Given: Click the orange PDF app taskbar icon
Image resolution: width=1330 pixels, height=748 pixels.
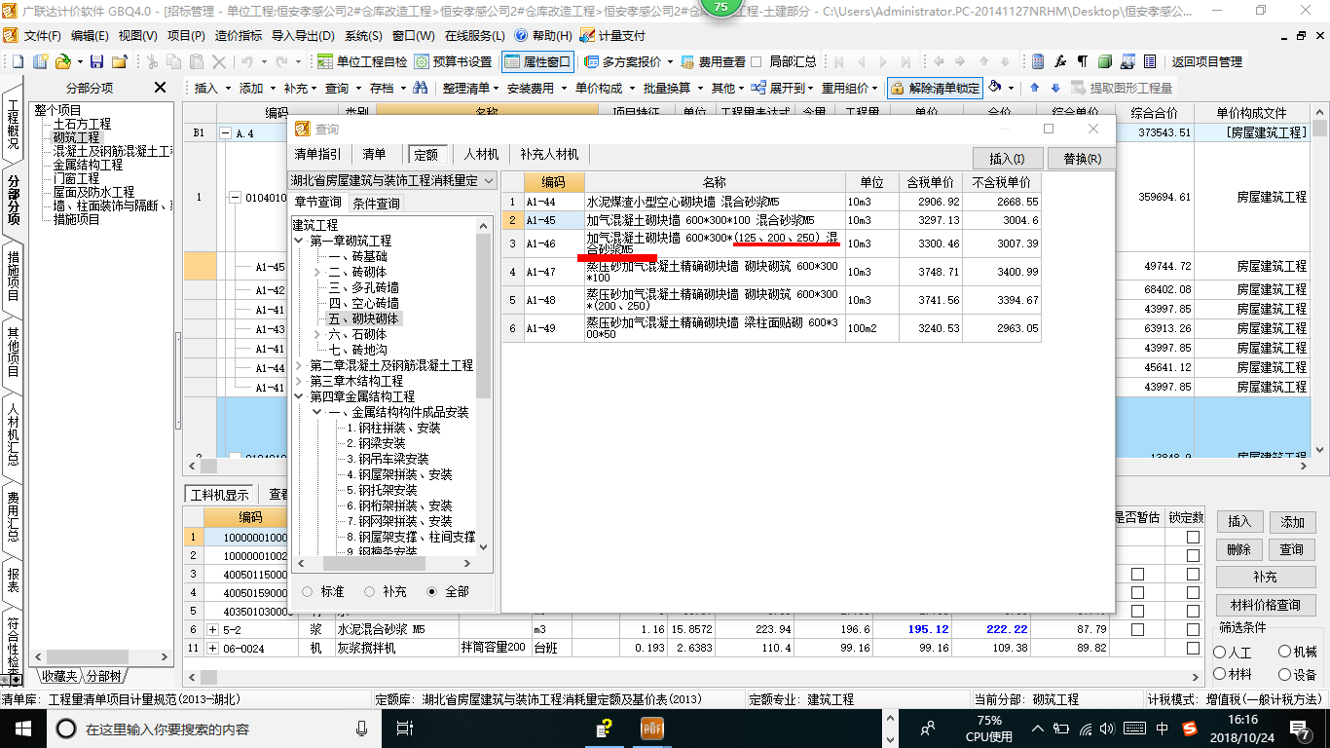Looking at the screenshot, I should (652, 729).
